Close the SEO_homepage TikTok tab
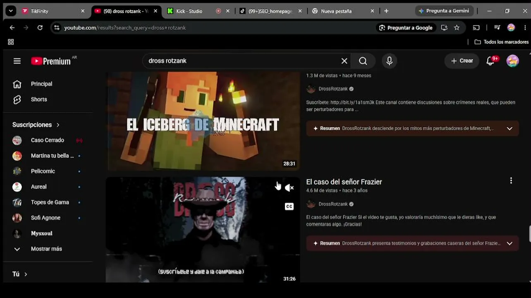Image resolution: width=531 pixels, height=298 pixels. click(300, 11)
